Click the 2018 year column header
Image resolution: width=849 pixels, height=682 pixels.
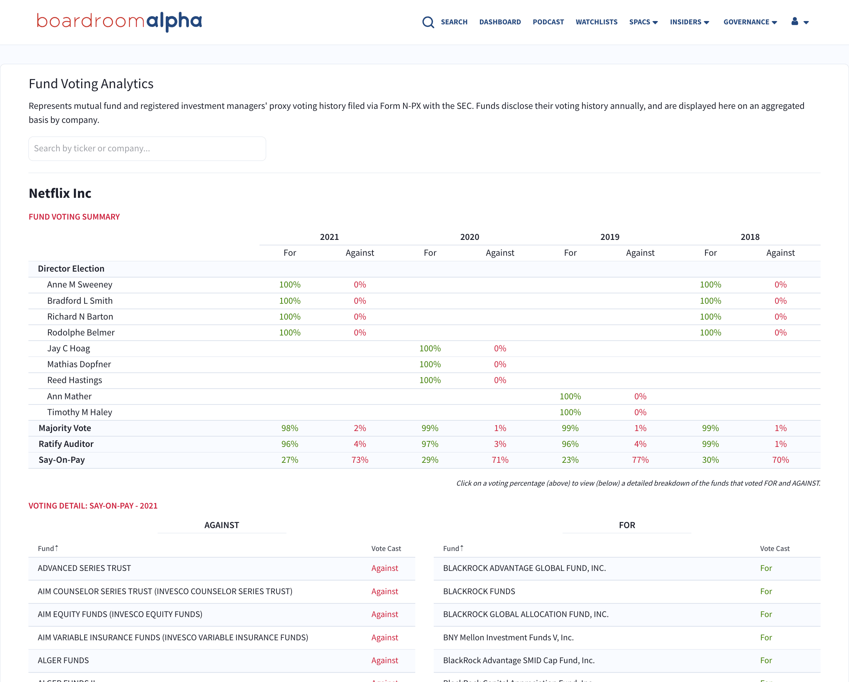pos(750,237)
